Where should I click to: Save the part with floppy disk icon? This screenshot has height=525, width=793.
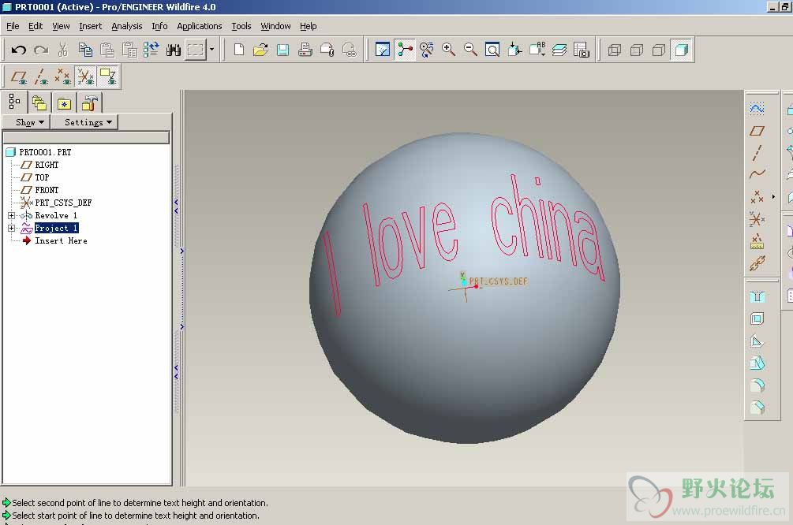(x=282, y=50)
